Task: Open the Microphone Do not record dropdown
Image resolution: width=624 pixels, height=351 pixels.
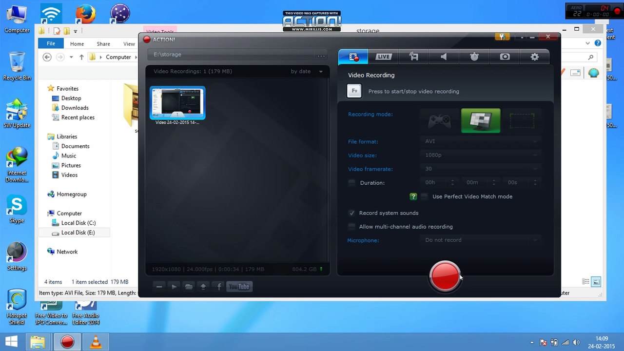Action: click(x=481, y=240)
